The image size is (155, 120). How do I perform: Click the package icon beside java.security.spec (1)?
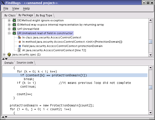[x=9, y=54]
